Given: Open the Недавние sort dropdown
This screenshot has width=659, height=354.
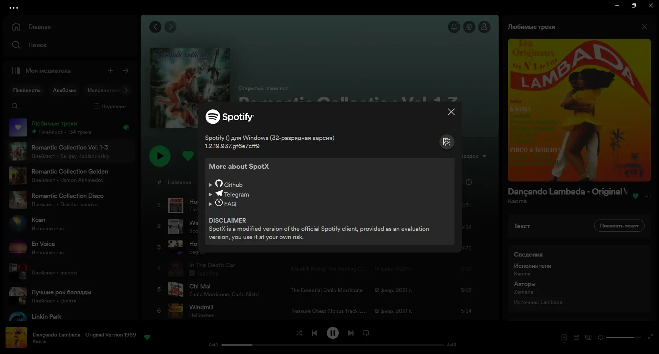Looking at the screenshot, I should (x=110, y=106).
